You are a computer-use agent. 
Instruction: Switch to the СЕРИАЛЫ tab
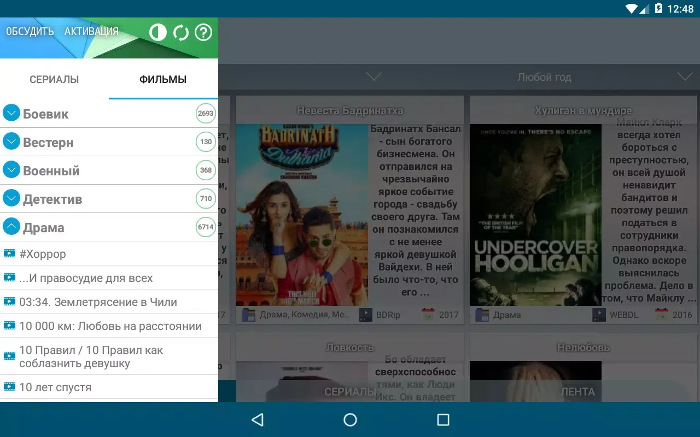[54, 80]
